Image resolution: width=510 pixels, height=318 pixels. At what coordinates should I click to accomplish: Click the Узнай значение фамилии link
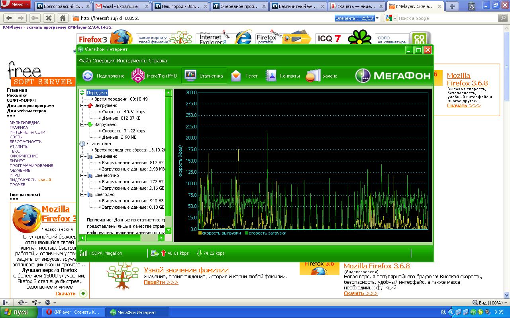(x=186, y=270)
